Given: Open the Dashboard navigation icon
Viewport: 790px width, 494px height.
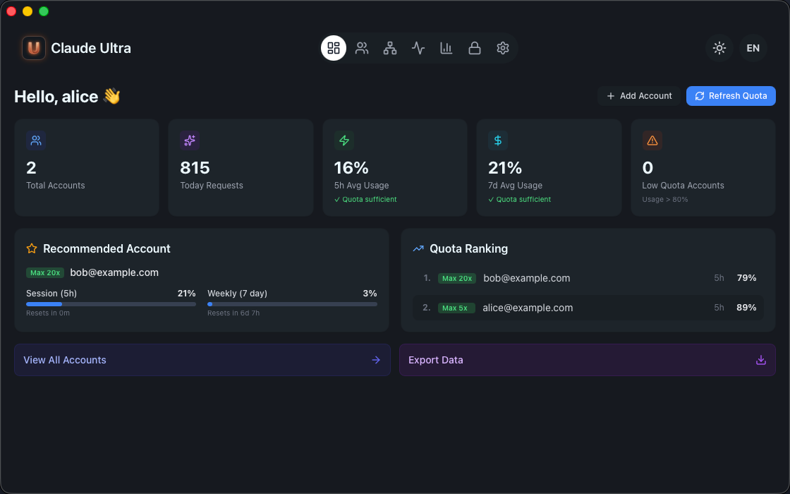Looking at the screenshot, I should click(333, 48).
